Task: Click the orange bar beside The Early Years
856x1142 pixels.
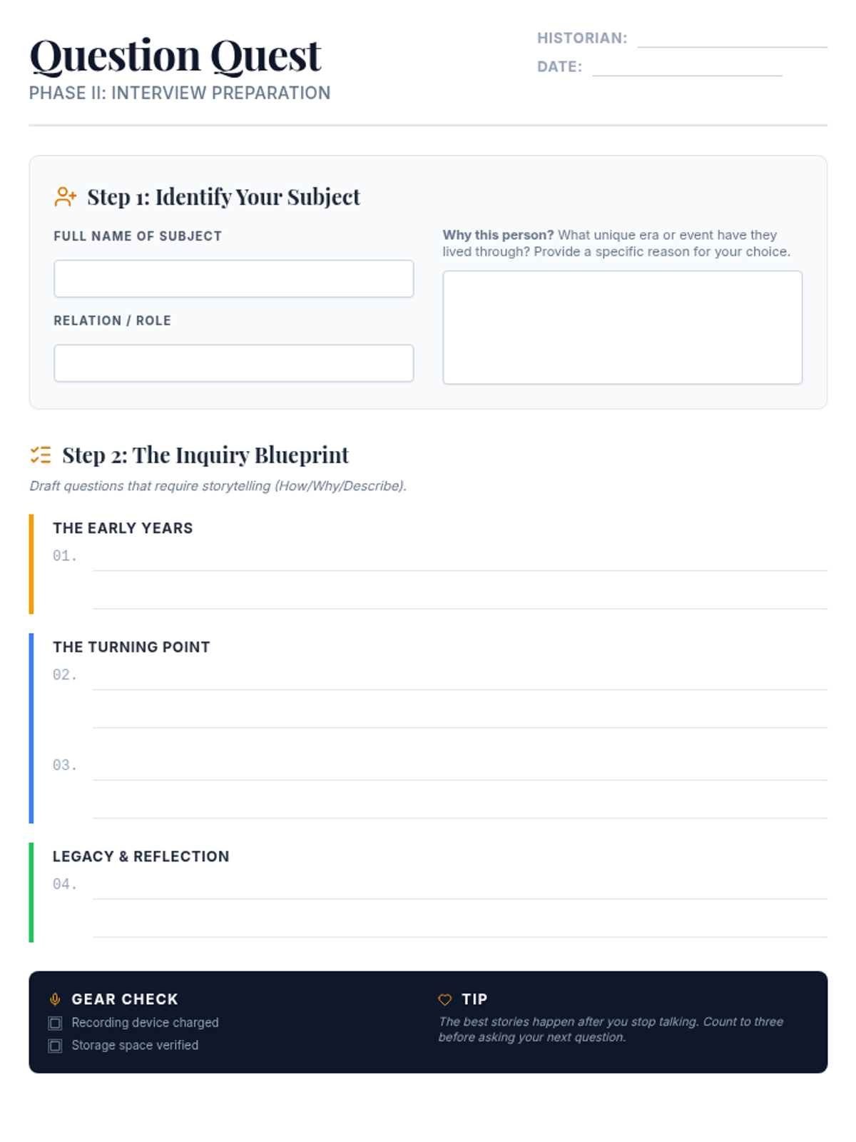Action: 31,564
